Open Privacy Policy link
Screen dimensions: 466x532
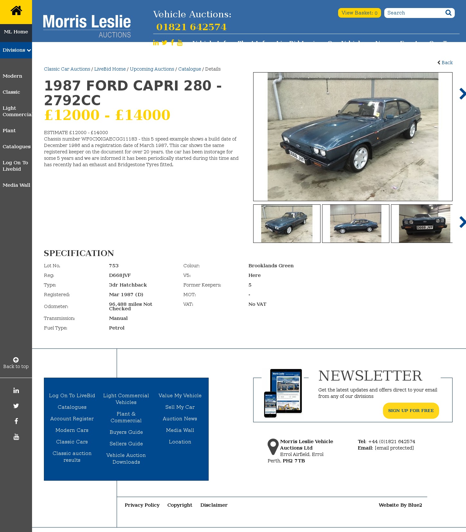pyautogui.click(x=142, y=505)
